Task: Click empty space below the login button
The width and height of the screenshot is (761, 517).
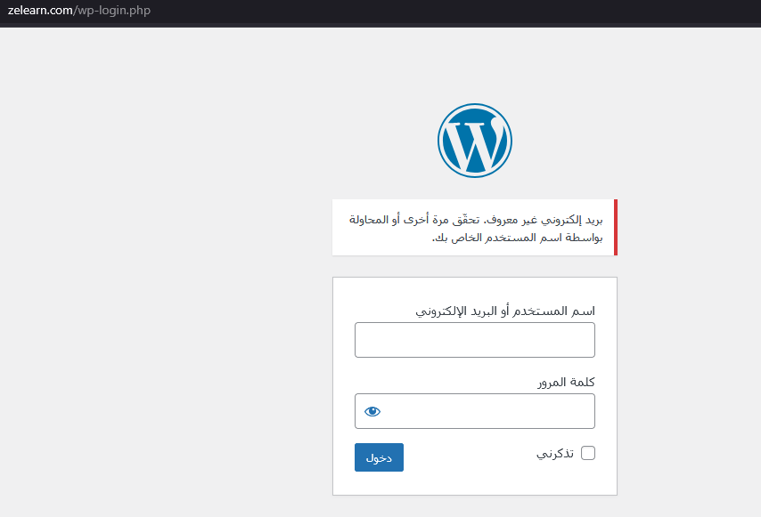Action: pos(379,483)
